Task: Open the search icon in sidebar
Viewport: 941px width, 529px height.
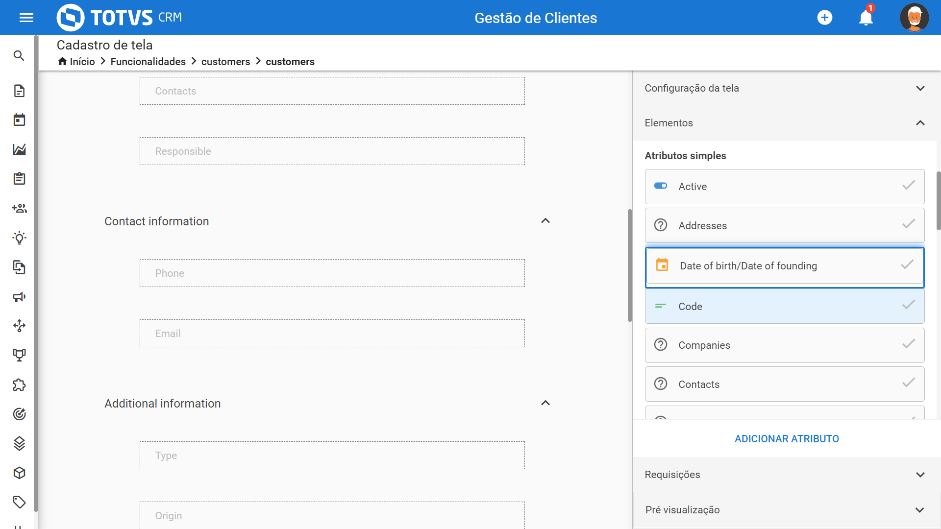Action: click(19, 56)
